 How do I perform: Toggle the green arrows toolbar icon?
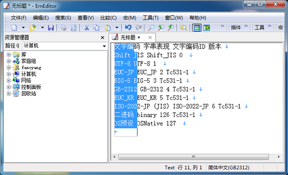(207, 28)
